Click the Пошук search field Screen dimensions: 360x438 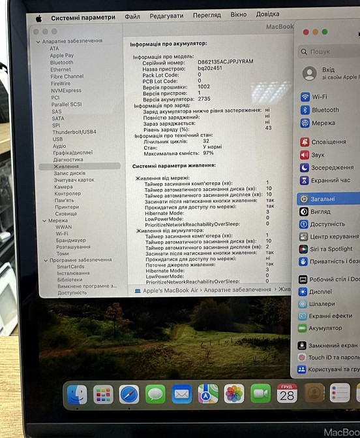[x=330, y=52]
